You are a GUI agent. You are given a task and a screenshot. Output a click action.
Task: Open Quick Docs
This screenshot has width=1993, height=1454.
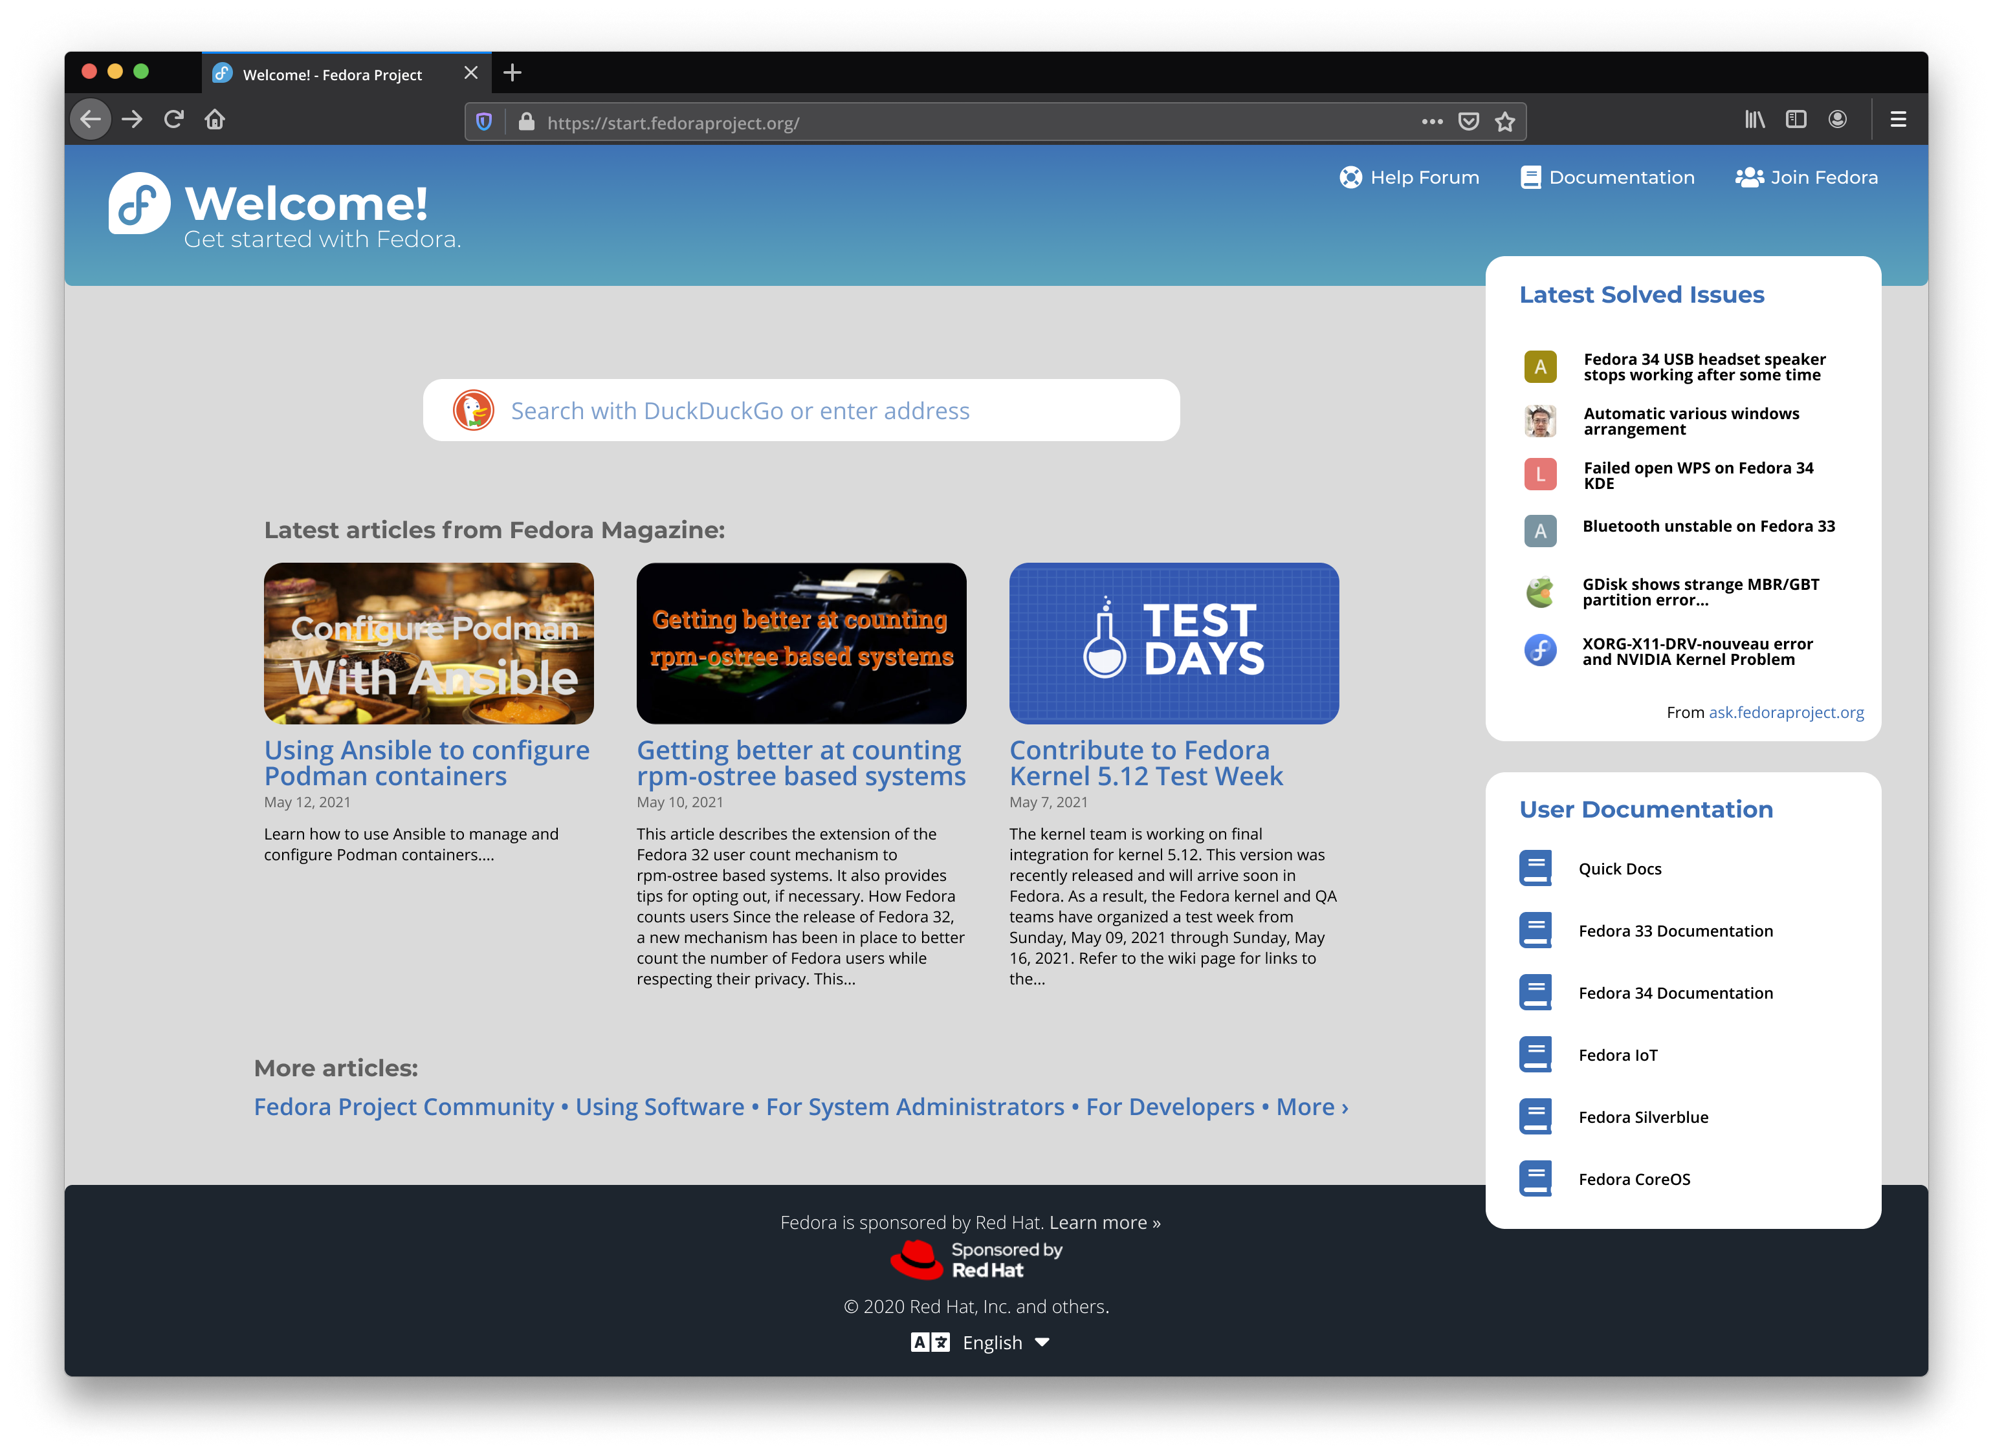(x=1620, y=869)
